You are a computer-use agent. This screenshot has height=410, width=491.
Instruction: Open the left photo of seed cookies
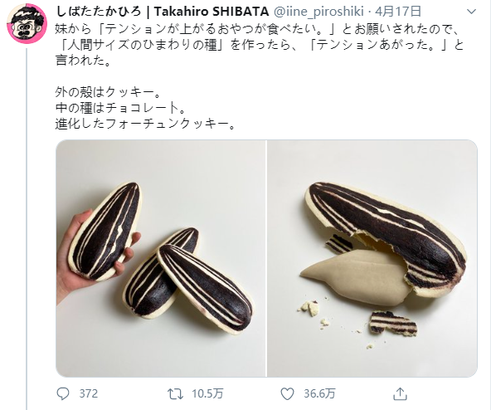tap(161, 258)
